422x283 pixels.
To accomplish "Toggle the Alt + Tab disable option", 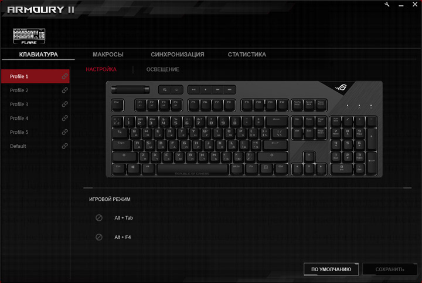I will pyautogui.click(x=99, y=218).
